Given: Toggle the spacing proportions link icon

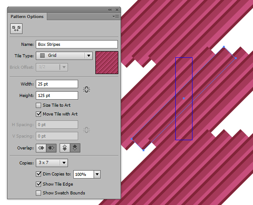Looking at the screenshot, I should click(x=87, y=130).
